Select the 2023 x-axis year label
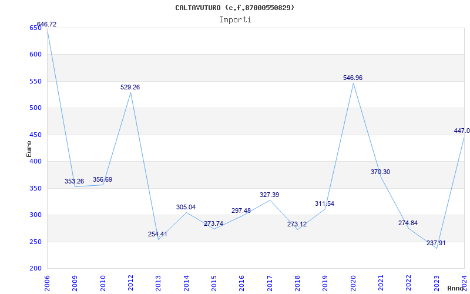Screen dimensions: 470x294 437,283
